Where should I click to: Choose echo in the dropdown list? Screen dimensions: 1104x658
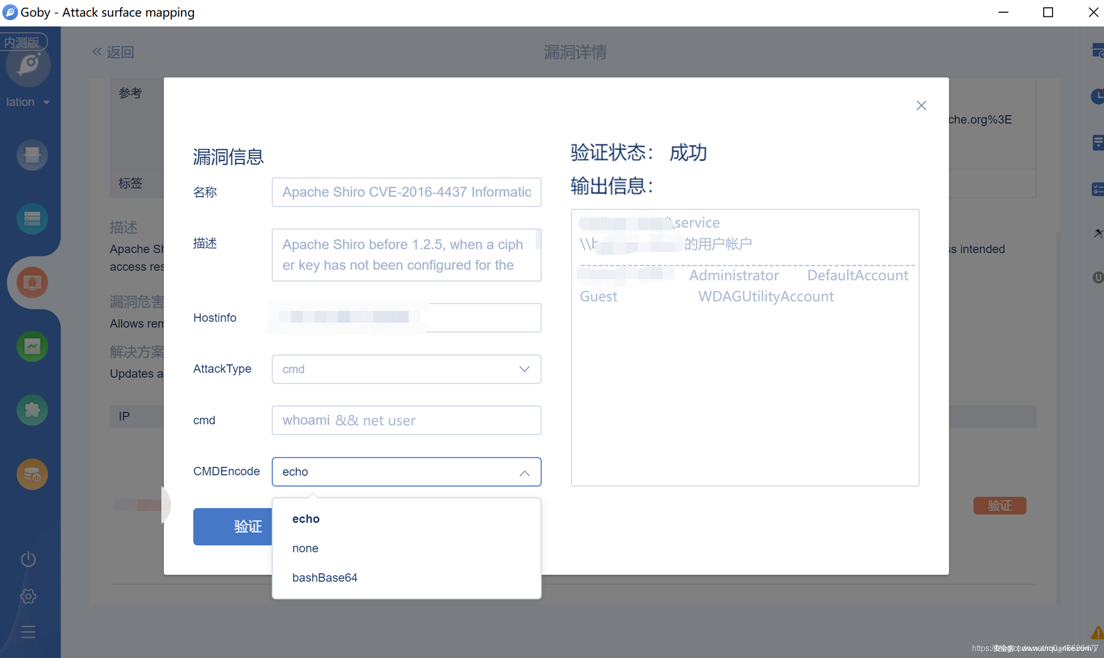pos(306,518)
